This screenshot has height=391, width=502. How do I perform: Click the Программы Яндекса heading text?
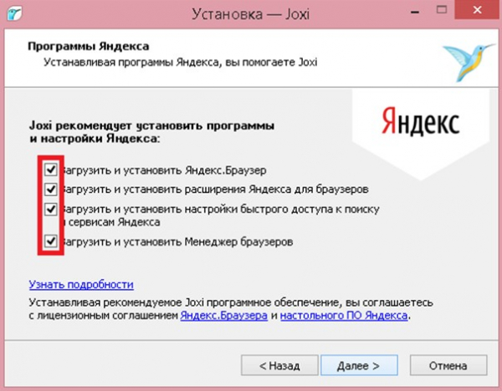click(89, 46)
